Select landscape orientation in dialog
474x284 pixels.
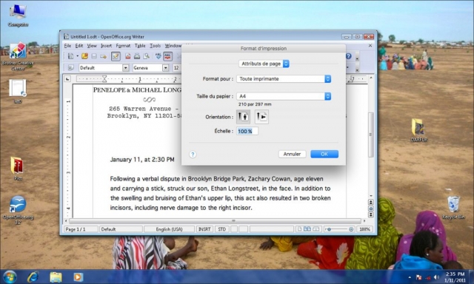[261, 117]
